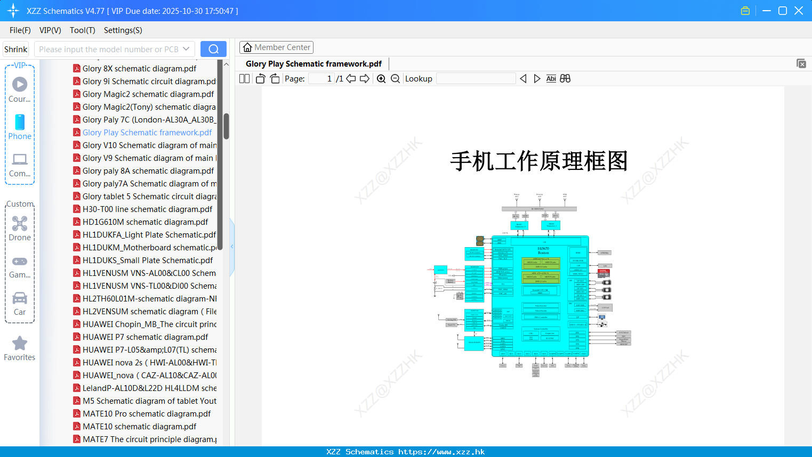Click the blue search button
Image resolution: width=812 pixels, height=457 pixels.
(x=213, y=49)
